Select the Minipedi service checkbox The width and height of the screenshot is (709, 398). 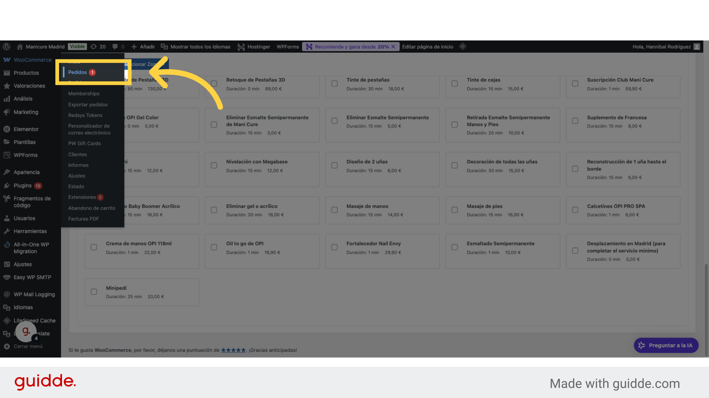94,292
